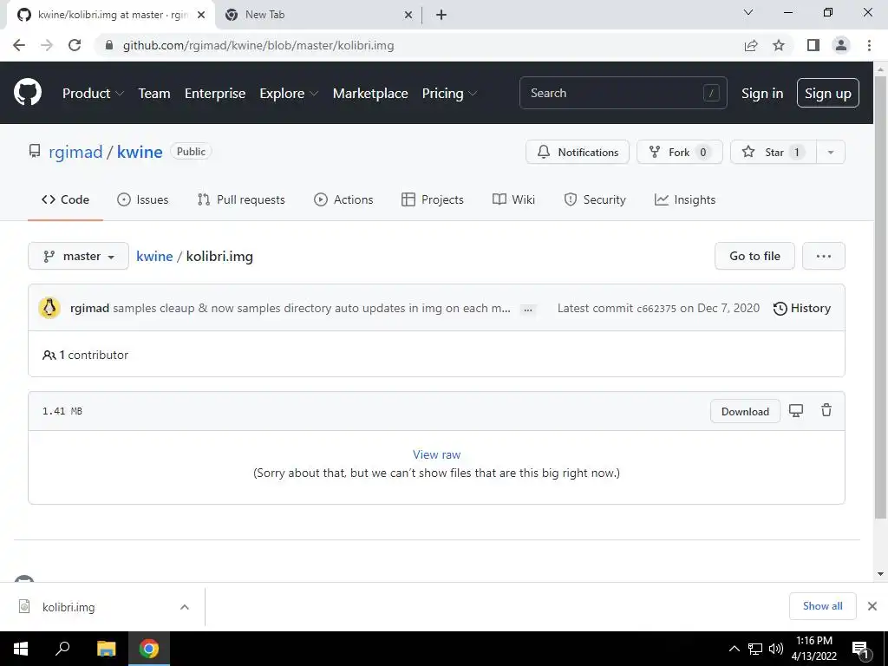Star the kwine repository
This screenshot has width=888, height=666.
point(774,152)
